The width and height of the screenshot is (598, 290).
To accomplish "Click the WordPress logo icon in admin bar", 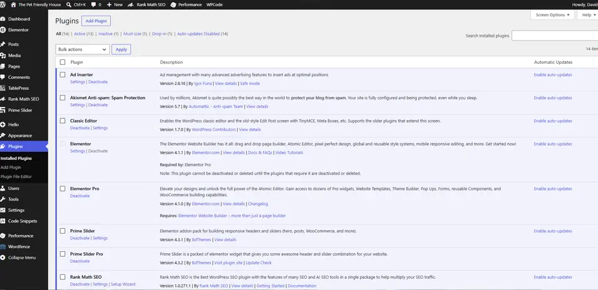I will (3, 4).
